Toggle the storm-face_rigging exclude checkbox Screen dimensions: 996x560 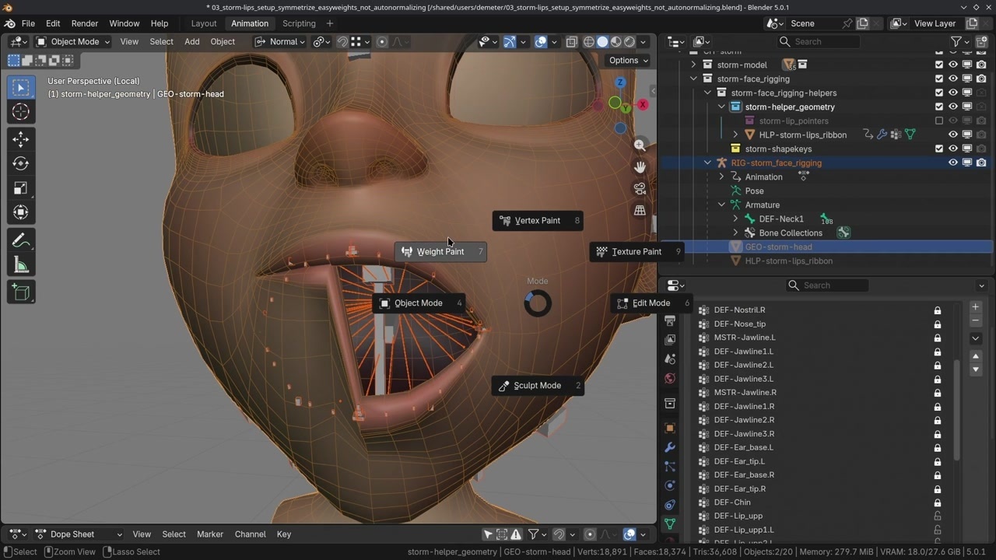point(939,79)
